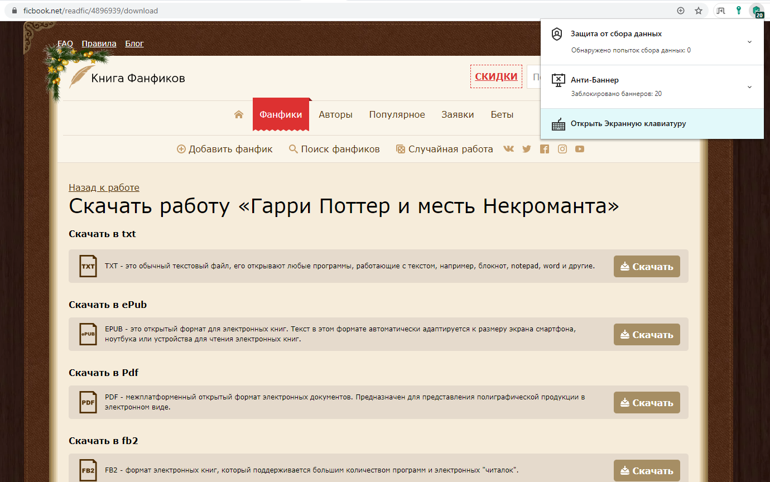Click the Anti-Banner icon in the popup
The width and height of the screenshot is (770, 482).
[x=558, y=80]
